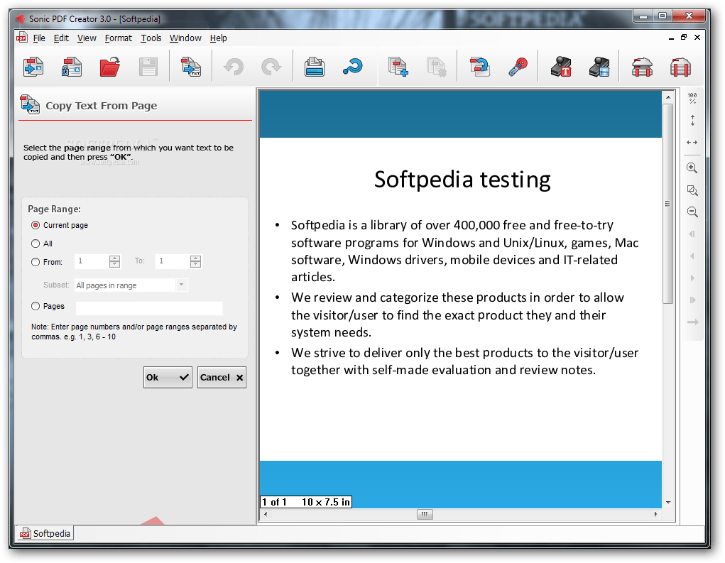Click the next page arrow in right sidebar

692,278
